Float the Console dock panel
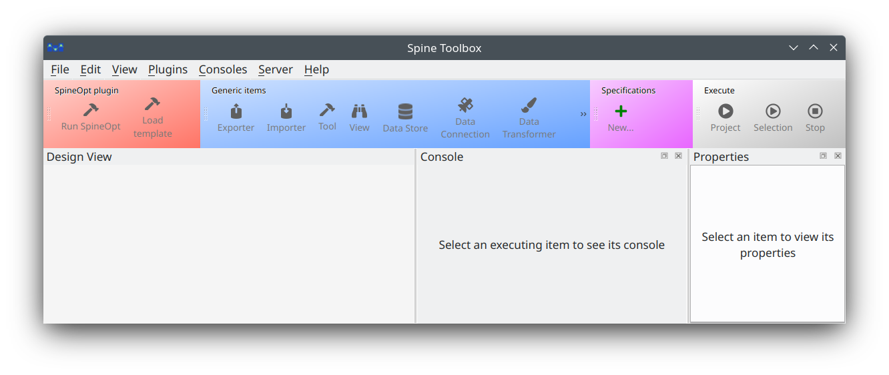This screenshot has height=375, width=889. click(664, 155)
